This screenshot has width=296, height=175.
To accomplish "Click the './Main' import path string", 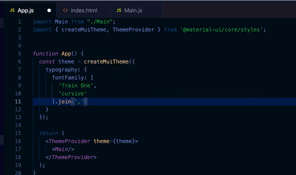I will [x=100, y=22].
